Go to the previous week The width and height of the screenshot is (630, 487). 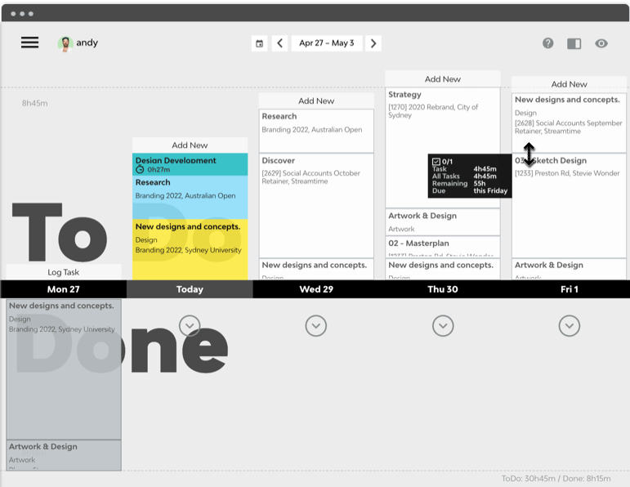tap(279, 43)
